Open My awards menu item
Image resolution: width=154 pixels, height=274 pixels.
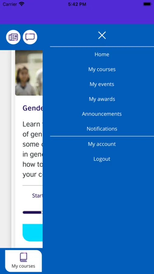tap(102, 99)
